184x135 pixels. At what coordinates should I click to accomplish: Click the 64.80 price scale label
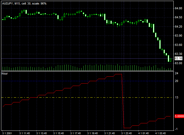tap(178, 8)
